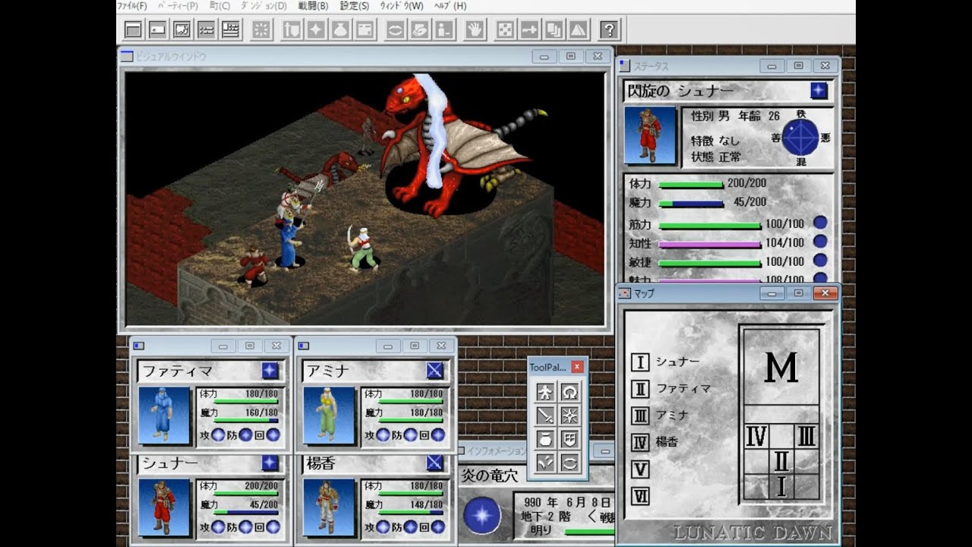This screenshot has width=972, height=547.
Task: Click the empty V slot in map list
Action: [x=640, y=469]
